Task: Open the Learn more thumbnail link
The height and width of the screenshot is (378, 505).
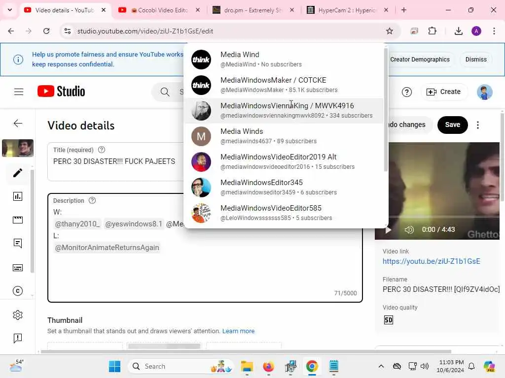Action: point(238,331)
